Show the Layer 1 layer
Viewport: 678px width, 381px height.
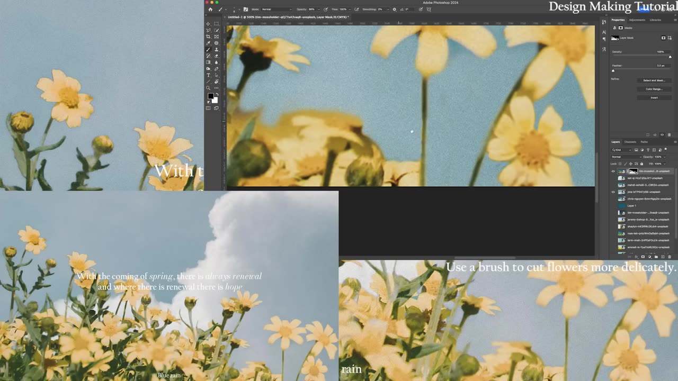tap(613, 206)
